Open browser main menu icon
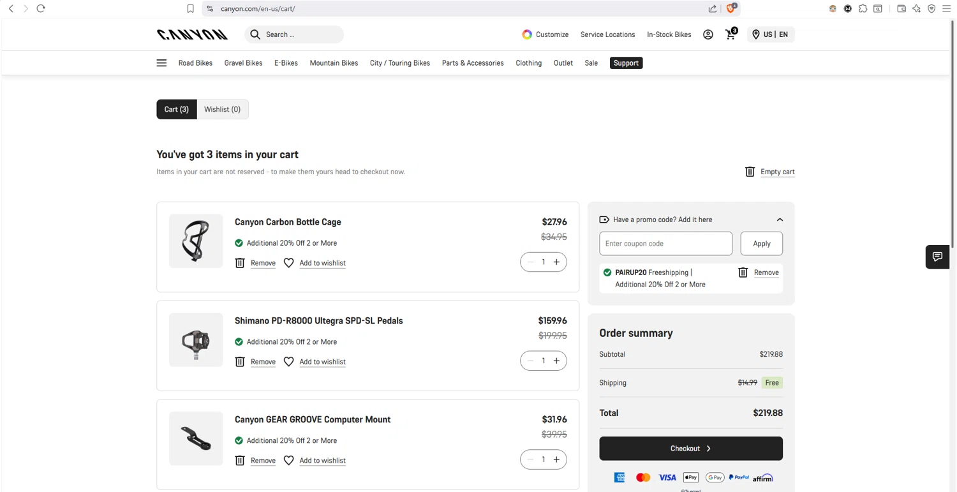The image size is (957, 492). pos(947,8)
